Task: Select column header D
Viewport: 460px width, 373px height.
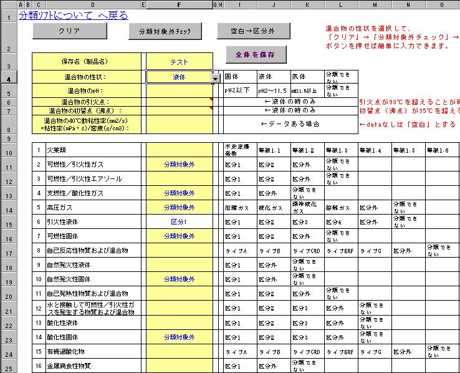Action: 93,5
